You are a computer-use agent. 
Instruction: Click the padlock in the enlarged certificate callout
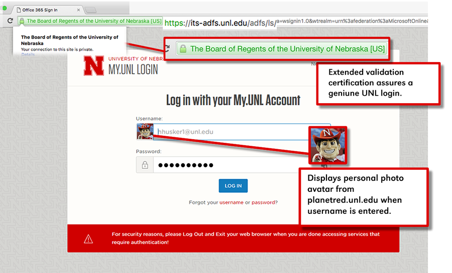pos(183,49)
